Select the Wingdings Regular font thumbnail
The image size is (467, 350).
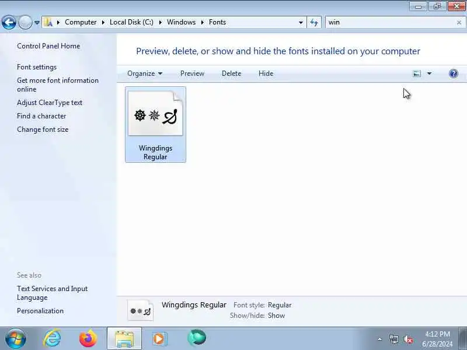coord(155,113)
